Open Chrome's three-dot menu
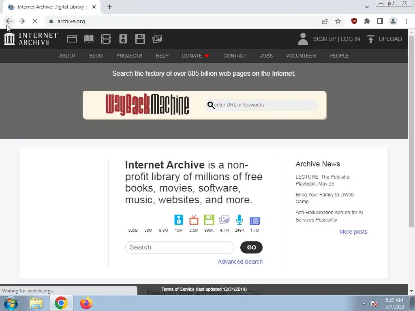The width and height of the screenshot is (415, 311). point(406,21)
